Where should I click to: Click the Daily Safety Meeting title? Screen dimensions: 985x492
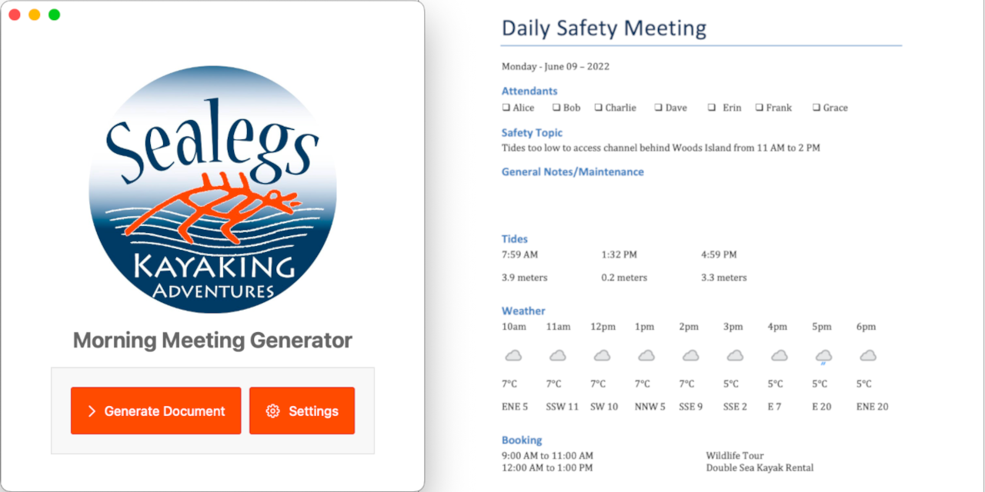pyautogui.click(x=603, y=28)
